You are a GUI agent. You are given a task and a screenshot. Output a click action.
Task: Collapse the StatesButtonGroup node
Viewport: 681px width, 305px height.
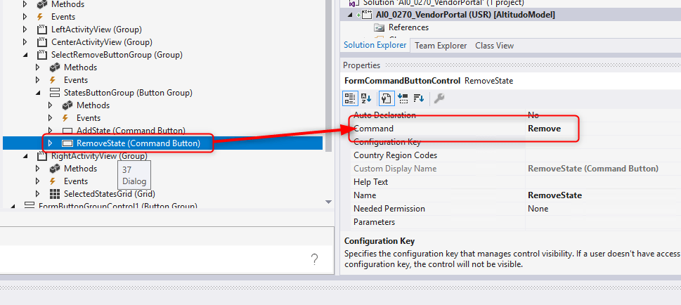point(39,93)
